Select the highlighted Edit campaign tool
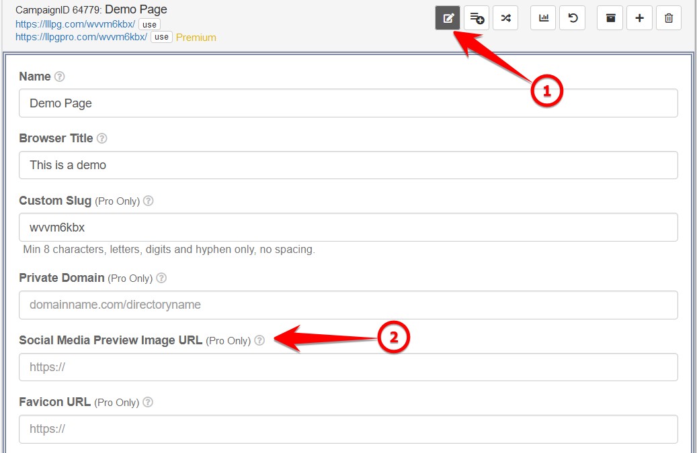Viewport: 697px width, 453px height. pos(448,18)
